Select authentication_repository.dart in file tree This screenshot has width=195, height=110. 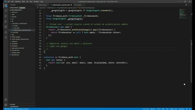(x=22, y=30)
